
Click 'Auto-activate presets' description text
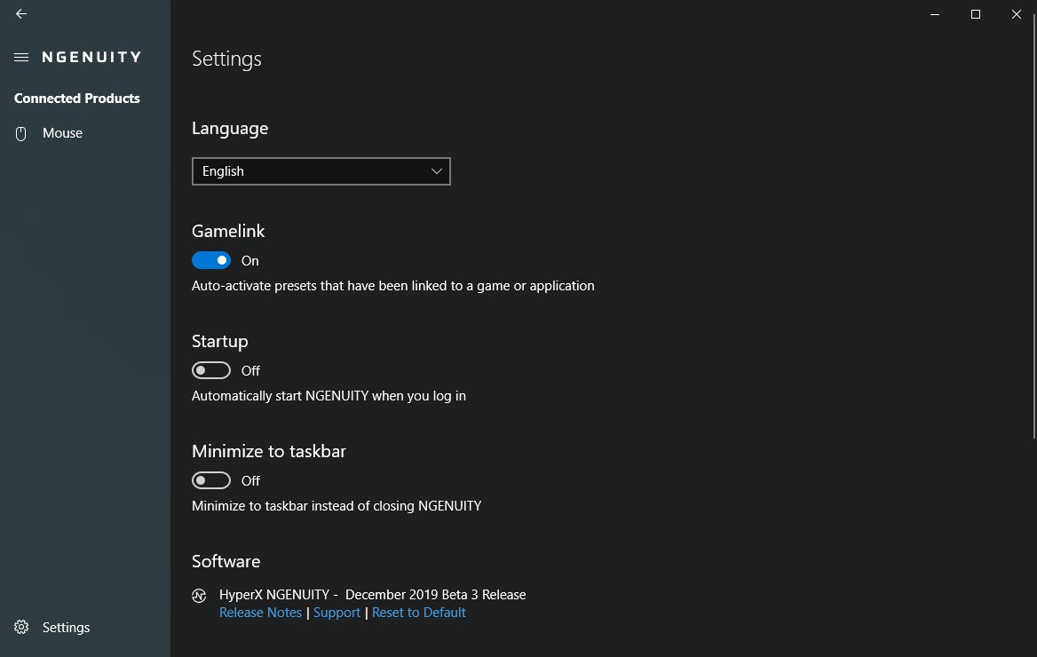[x=392, y=286]
